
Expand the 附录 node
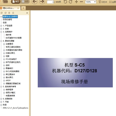click(1, 105)
